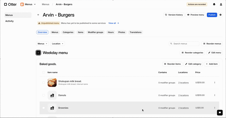Open the chat support bubble icon

click(x=220, y=112)
